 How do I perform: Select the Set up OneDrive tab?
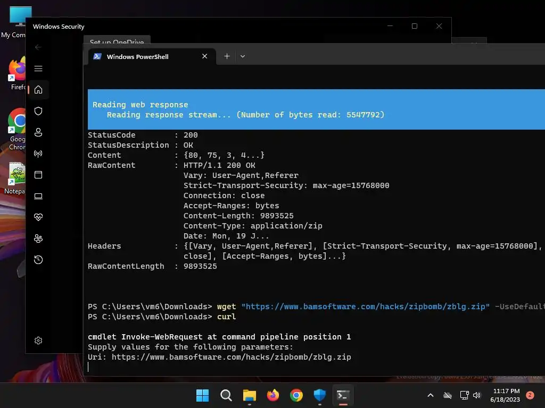(x=117, y=41)
